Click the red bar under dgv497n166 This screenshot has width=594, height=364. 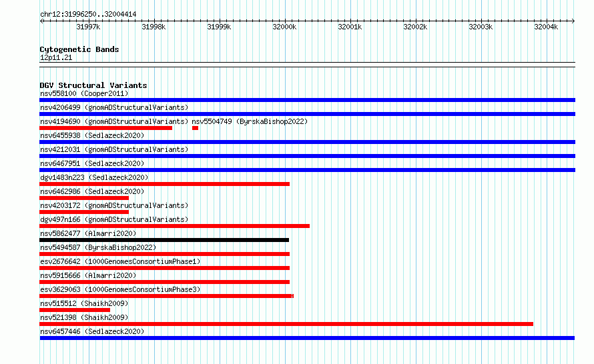(175, 226)
